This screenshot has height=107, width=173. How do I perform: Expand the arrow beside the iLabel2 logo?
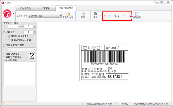(13, 14)
